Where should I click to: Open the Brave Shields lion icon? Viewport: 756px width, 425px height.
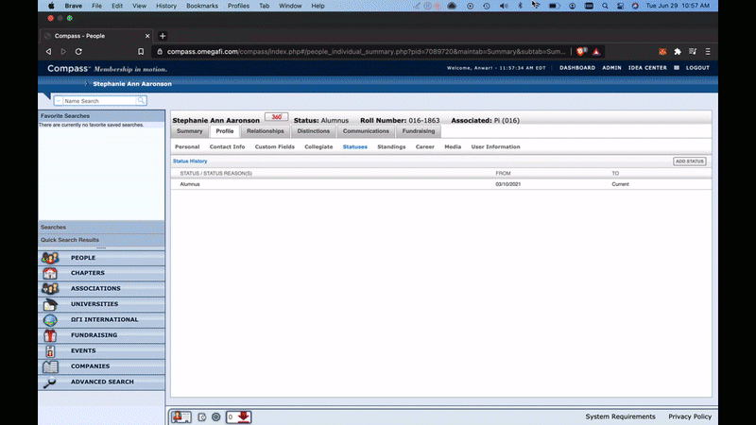(581, 51)
